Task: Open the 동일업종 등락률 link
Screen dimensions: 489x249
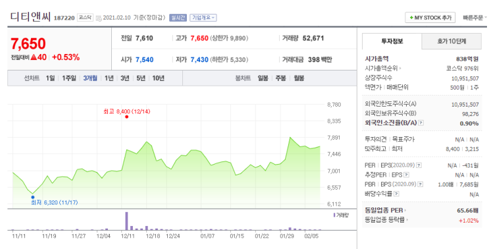Action: pos(386,220)
